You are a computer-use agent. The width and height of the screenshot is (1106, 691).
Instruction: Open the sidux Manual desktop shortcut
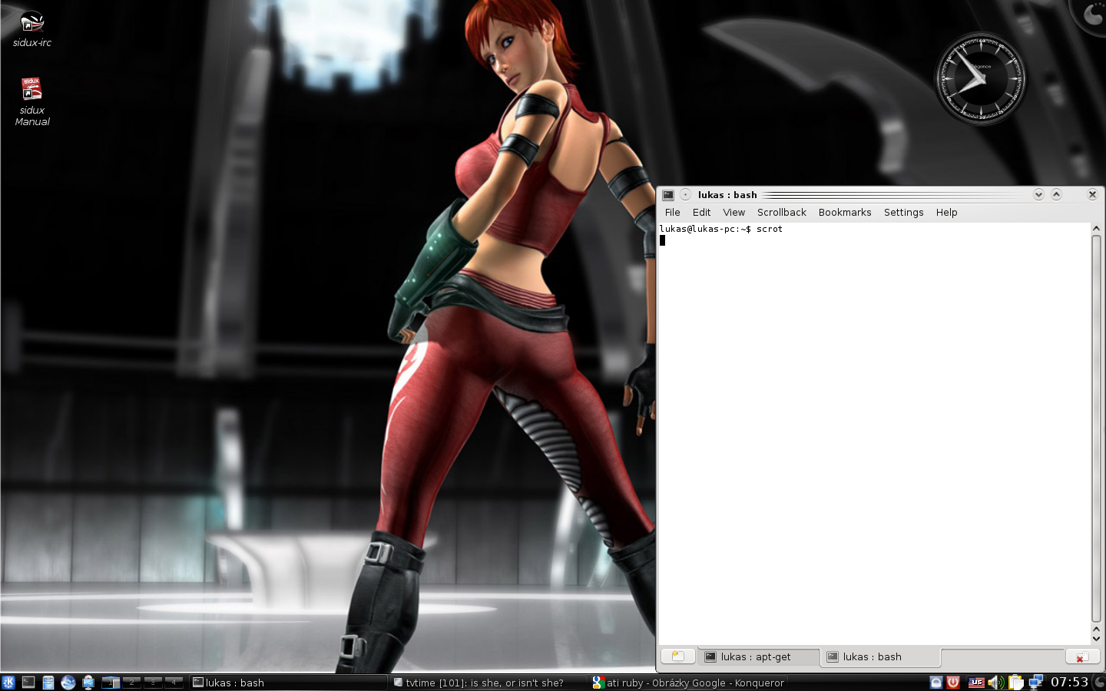point(31,101)
